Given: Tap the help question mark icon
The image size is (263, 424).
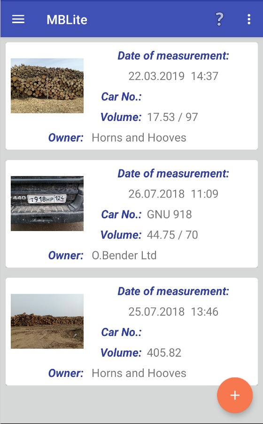Looking at the screenshot, I should click(219, 19).
